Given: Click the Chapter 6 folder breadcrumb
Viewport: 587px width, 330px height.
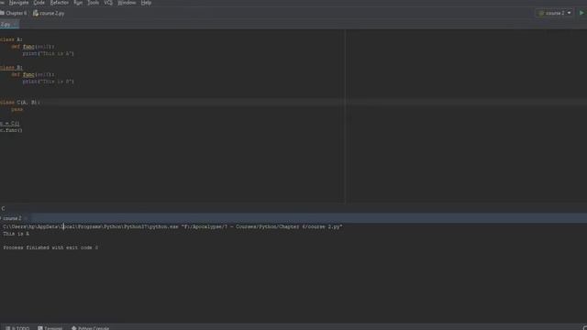Looking at the screenshot, I should [x=14, y=13].
